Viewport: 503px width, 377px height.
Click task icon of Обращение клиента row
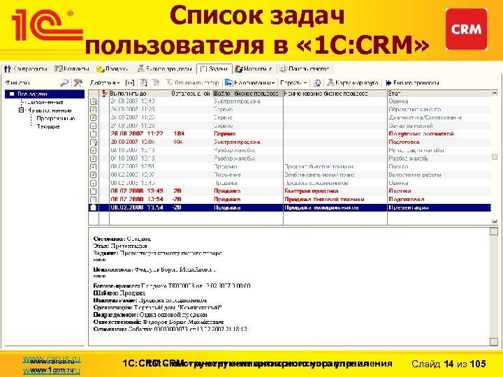93,110
